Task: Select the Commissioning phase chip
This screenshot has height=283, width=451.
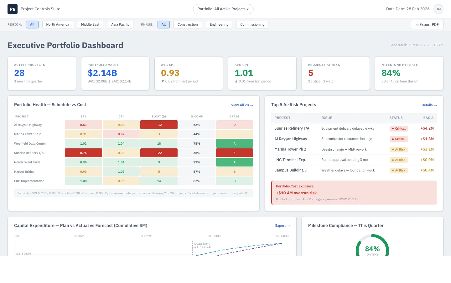Action: click(252, 25)
